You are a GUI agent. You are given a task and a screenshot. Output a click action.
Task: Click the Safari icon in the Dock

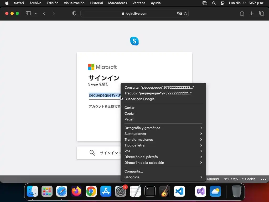pos(62,191)
